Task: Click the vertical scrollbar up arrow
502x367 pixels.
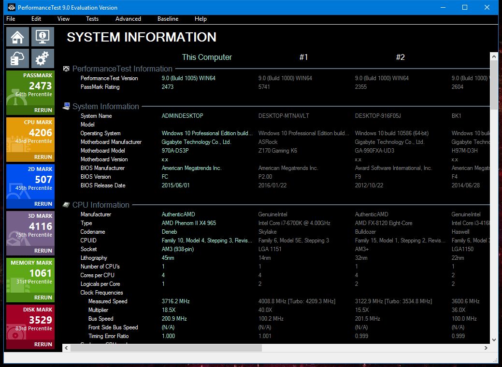Action: click(x=494, y=56)
